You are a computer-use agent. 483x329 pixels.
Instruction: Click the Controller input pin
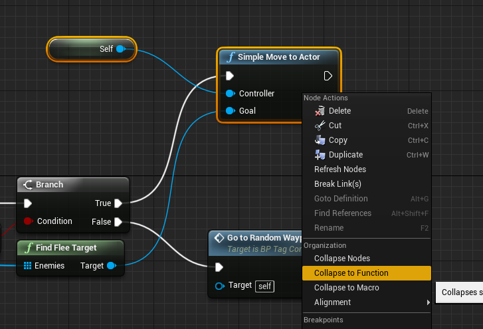(x=230, y=94)
